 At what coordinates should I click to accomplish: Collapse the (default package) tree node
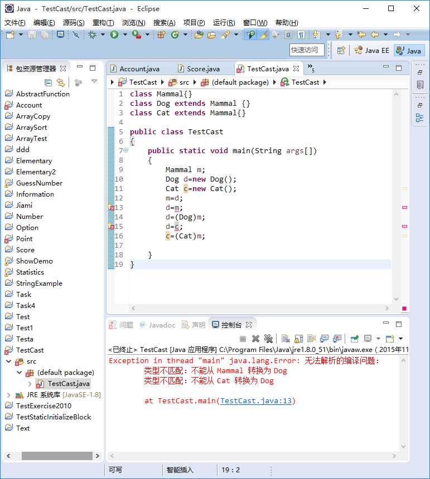point(20,373)
